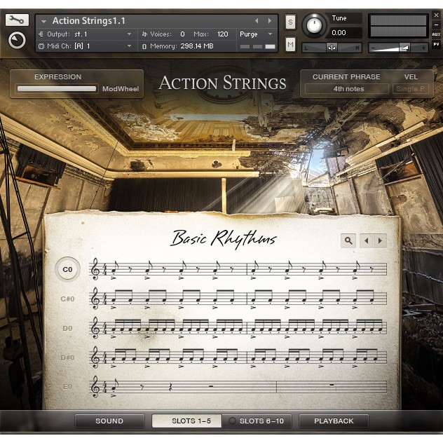Click the pan slider center handle
The height and width of the screenshot is (443, 443).
[x=332, y=48]
